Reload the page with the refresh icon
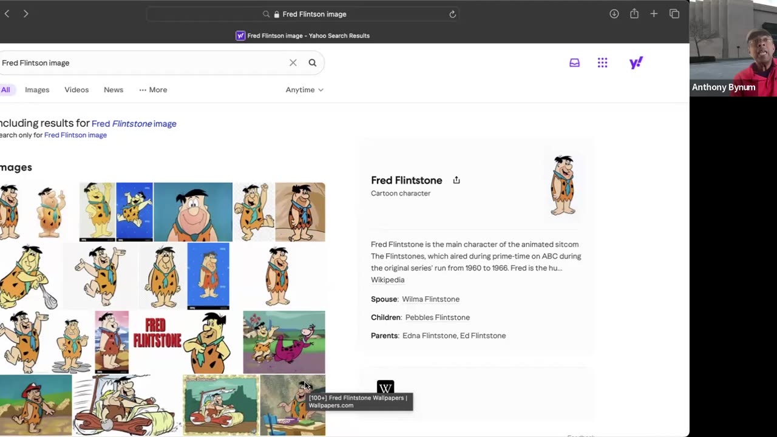Image resolution: width=777 pixels, height=437 pixels. click(452, 14)
